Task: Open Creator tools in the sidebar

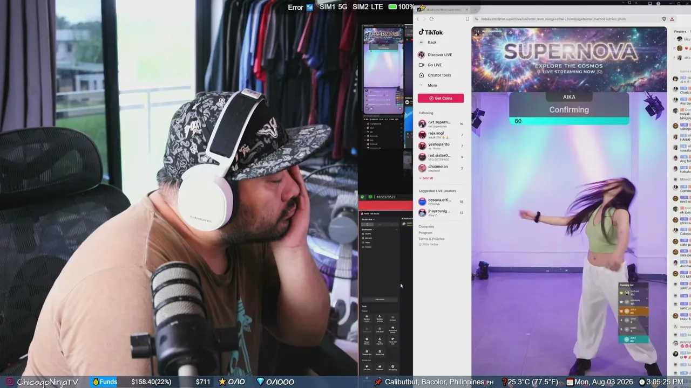Action: (435, 75)
